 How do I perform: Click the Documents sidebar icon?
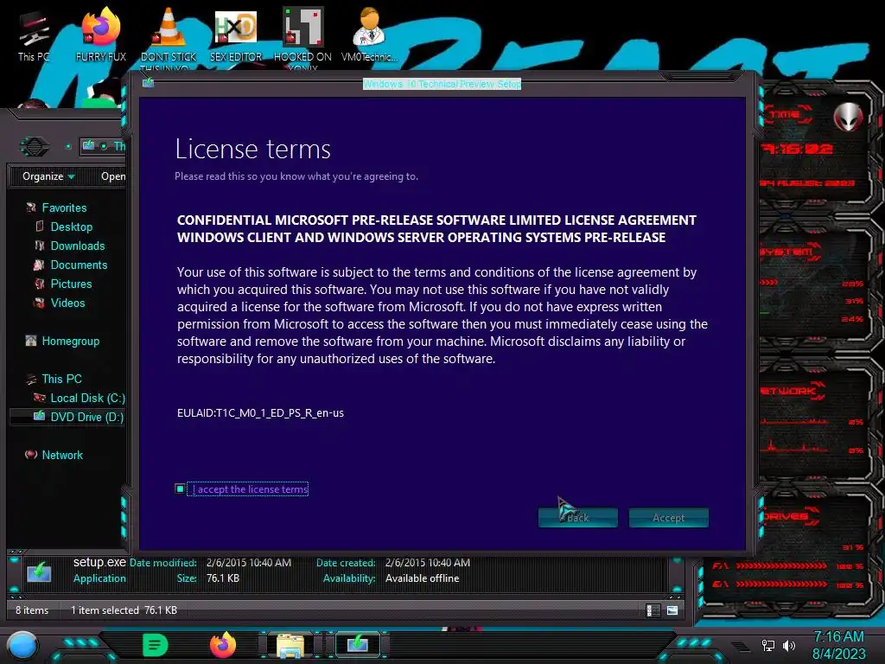click(40, 265)
